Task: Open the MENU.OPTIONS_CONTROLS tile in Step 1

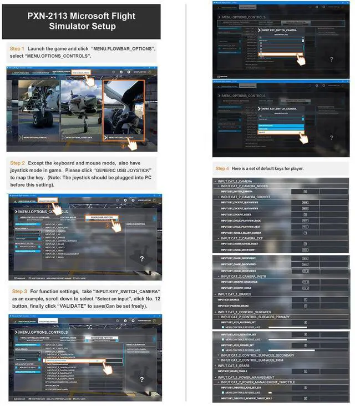Action: coord(124,111)
